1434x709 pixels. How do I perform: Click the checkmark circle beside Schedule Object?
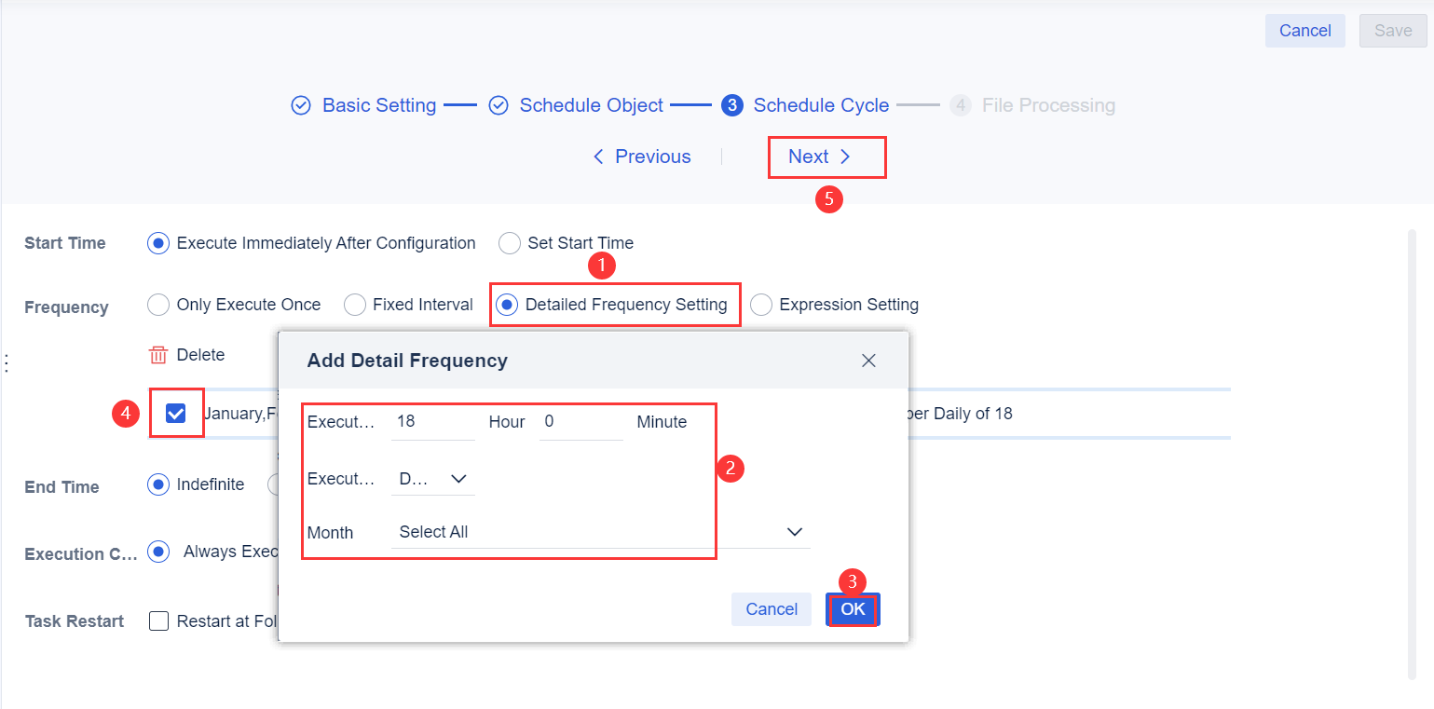tap(498, 105)
